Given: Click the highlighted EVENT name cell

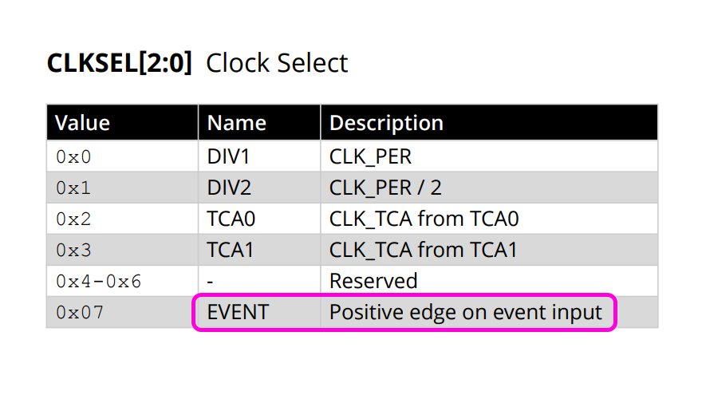Looking at the screenshot, I should click(x=238, y=312).
